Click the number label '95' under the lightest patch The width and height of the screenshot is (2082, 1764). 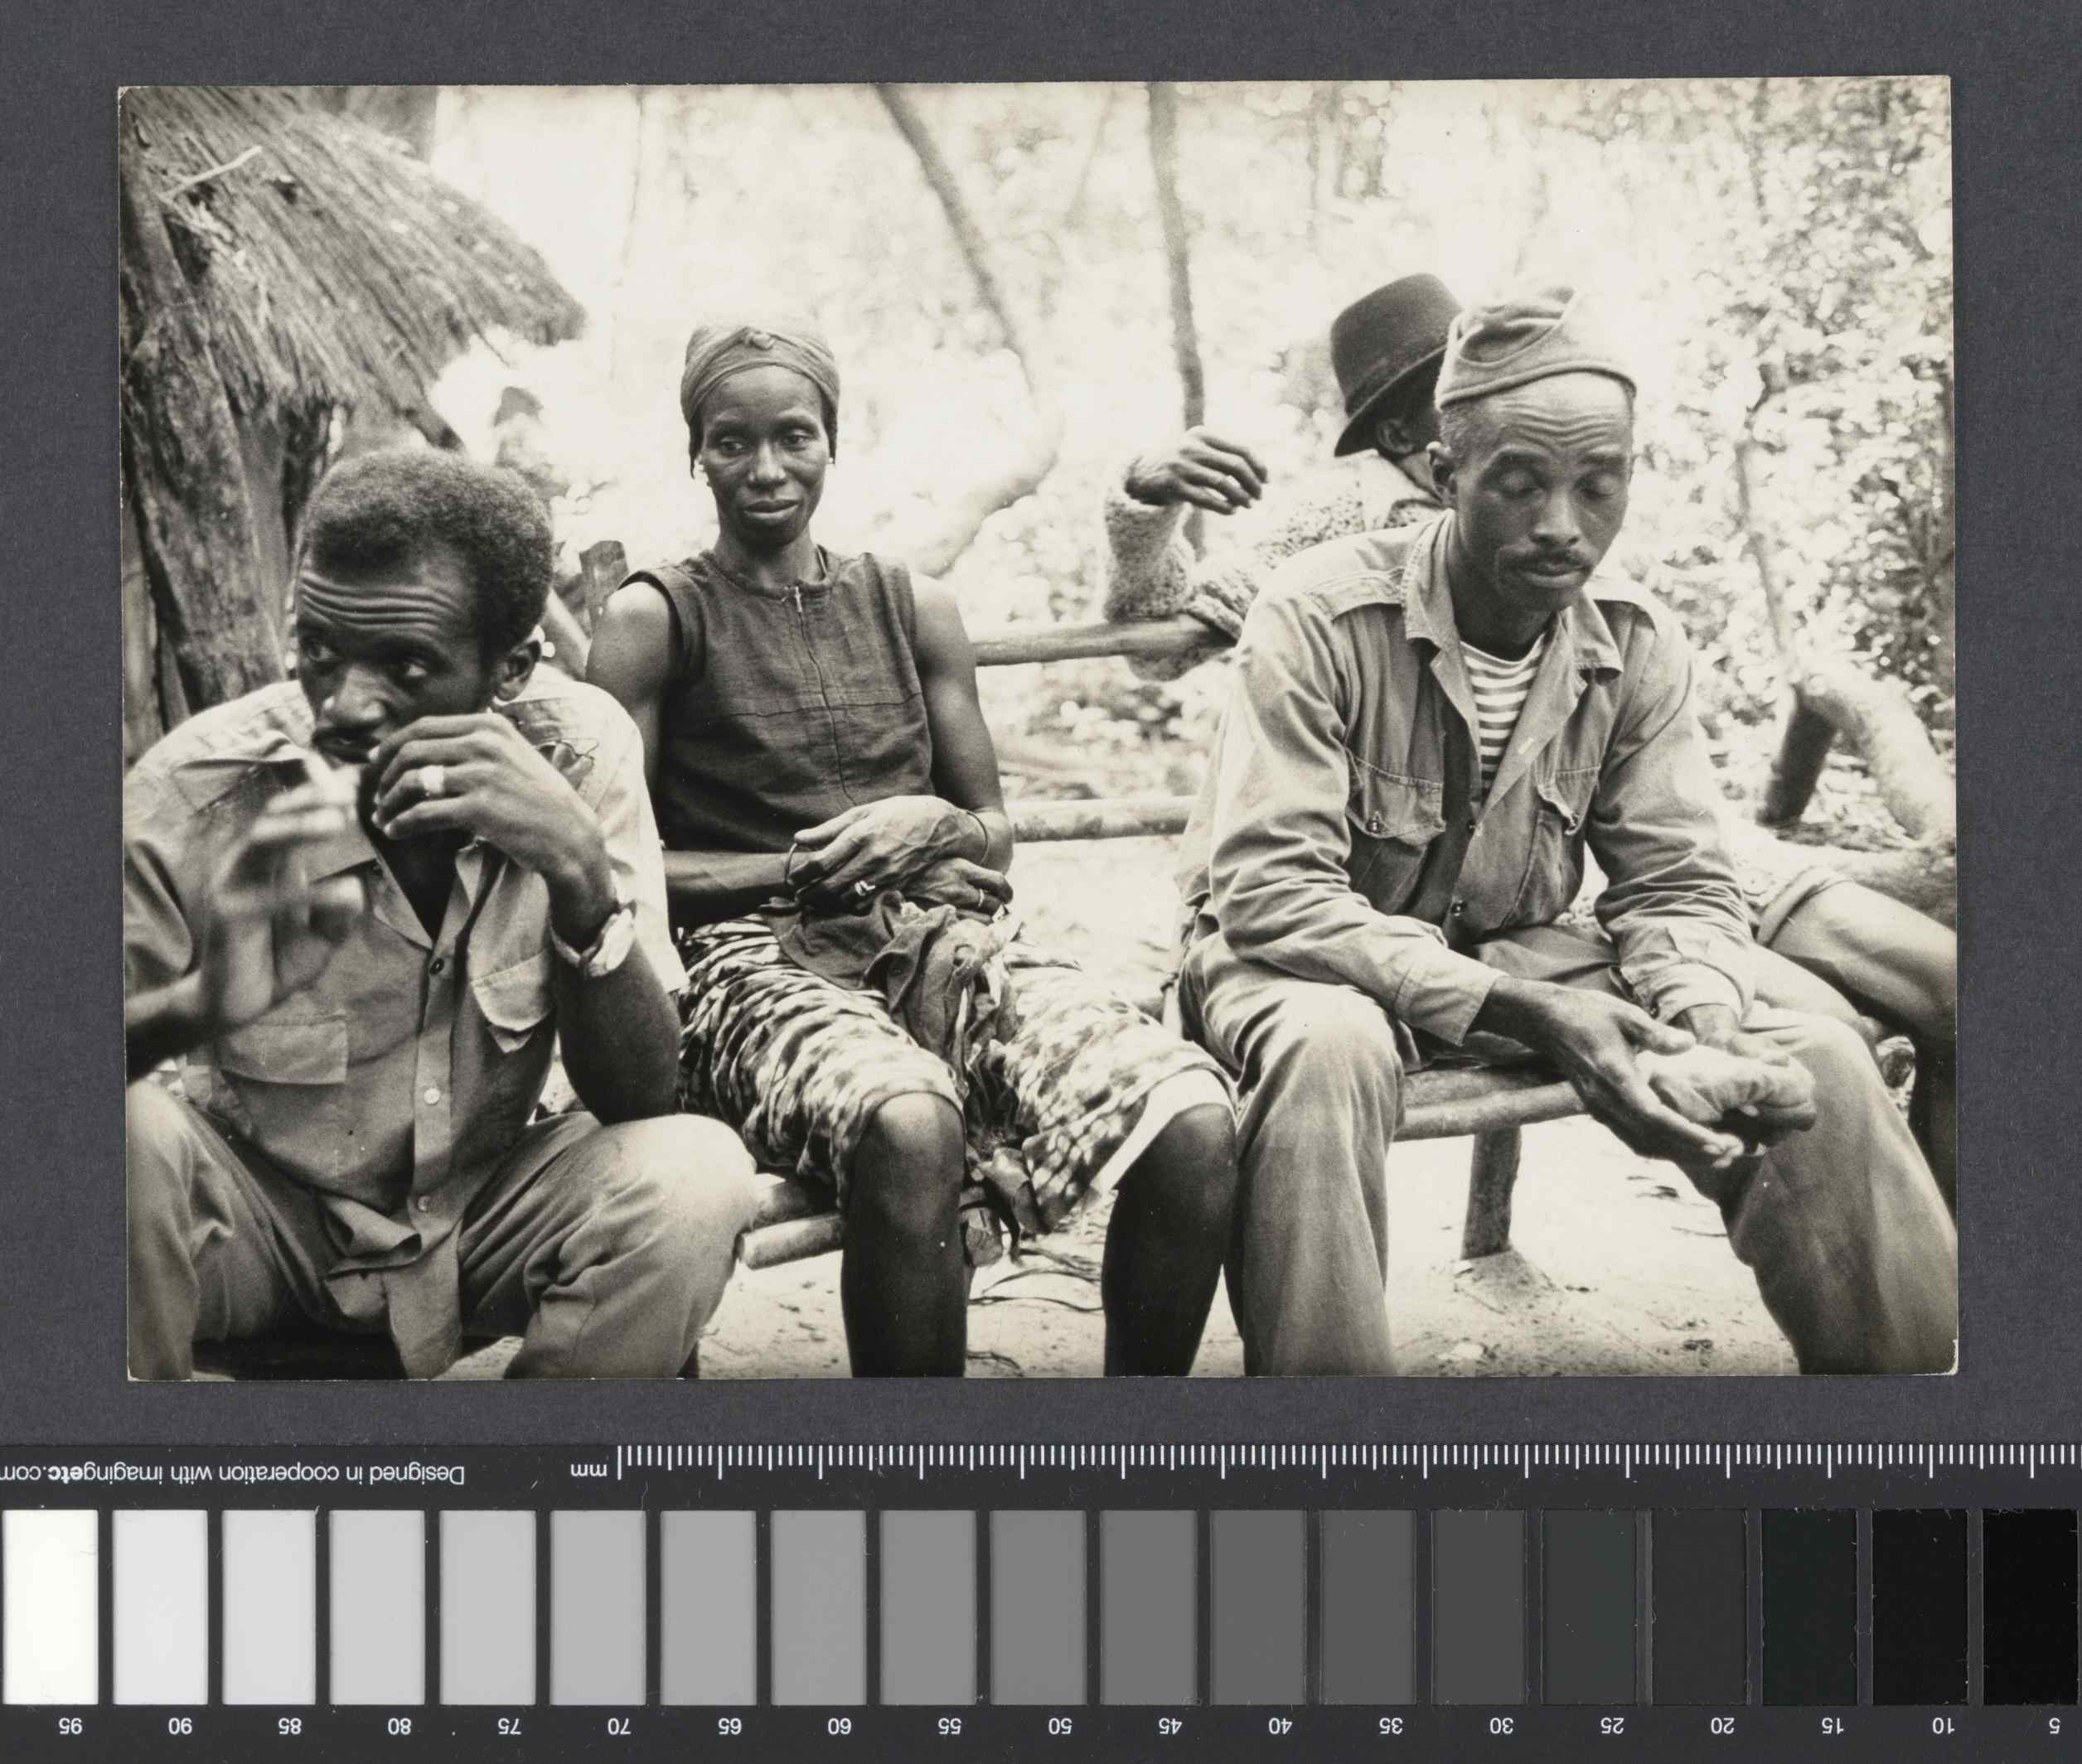point(69,1725)
